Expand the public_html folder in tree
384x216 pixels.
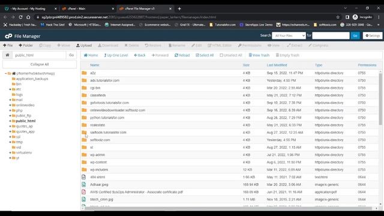tap(10, 121)
